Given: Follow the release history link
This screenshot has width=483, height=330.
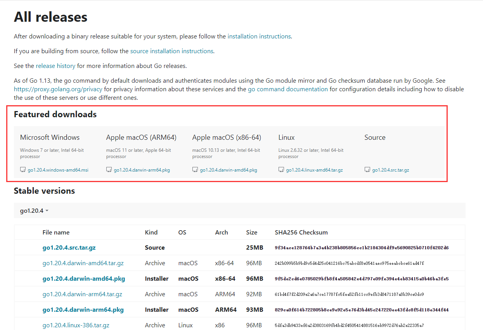Looking at the screenshot, I should pos(55,66).
